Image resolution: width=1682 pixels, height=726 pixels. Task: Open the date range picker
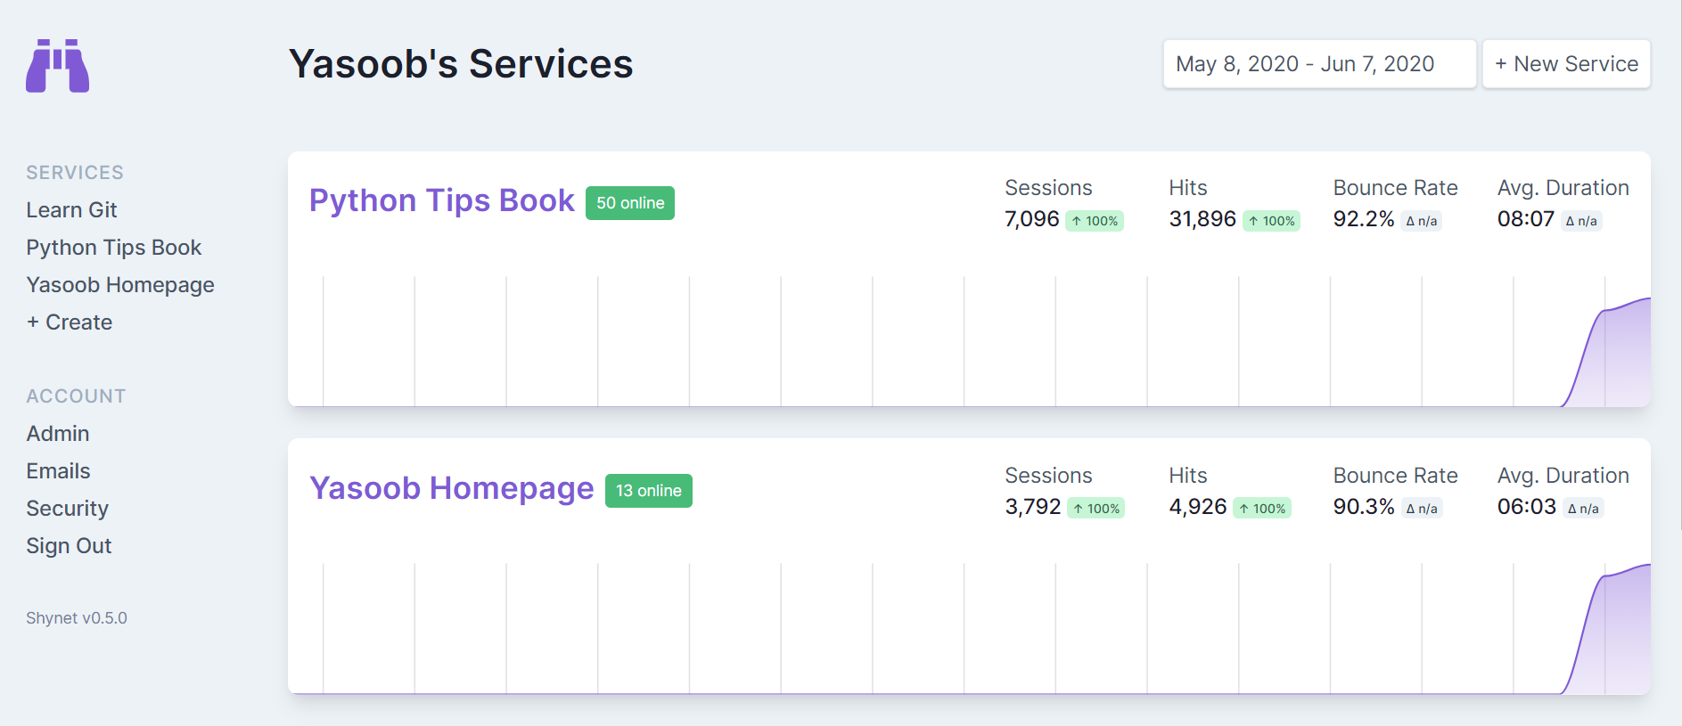coord(1318,64)
